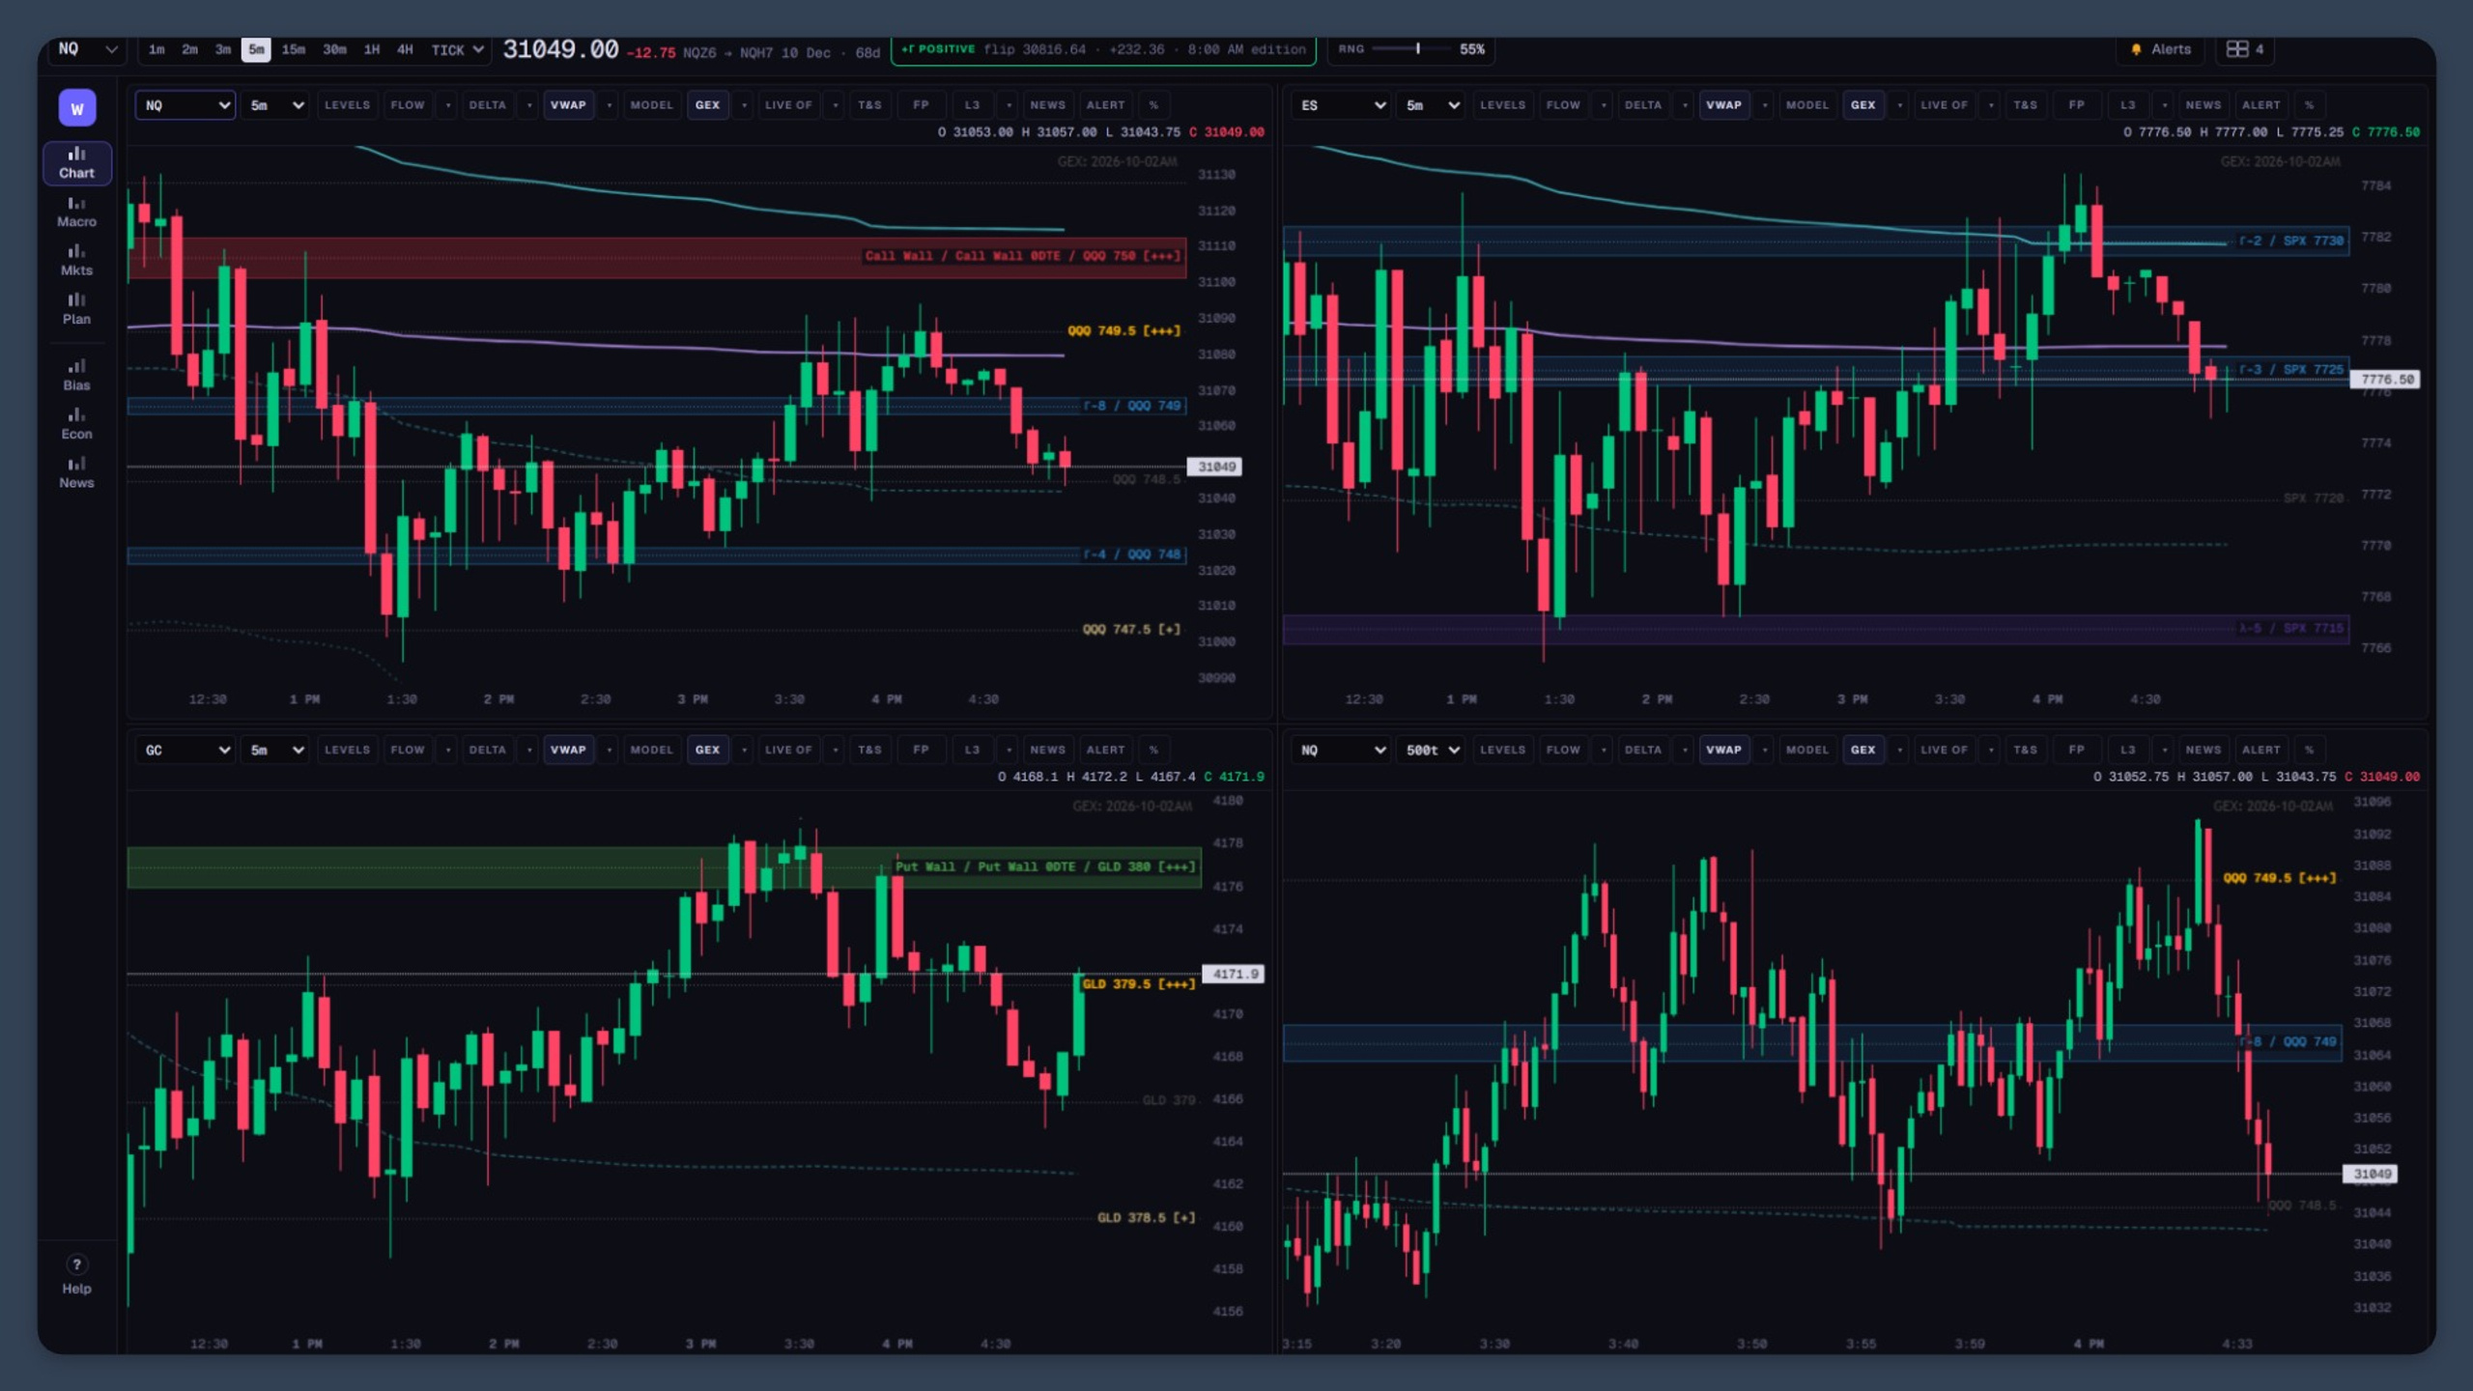
Task: Open the Alerts bell
Action: [2160, 49]
